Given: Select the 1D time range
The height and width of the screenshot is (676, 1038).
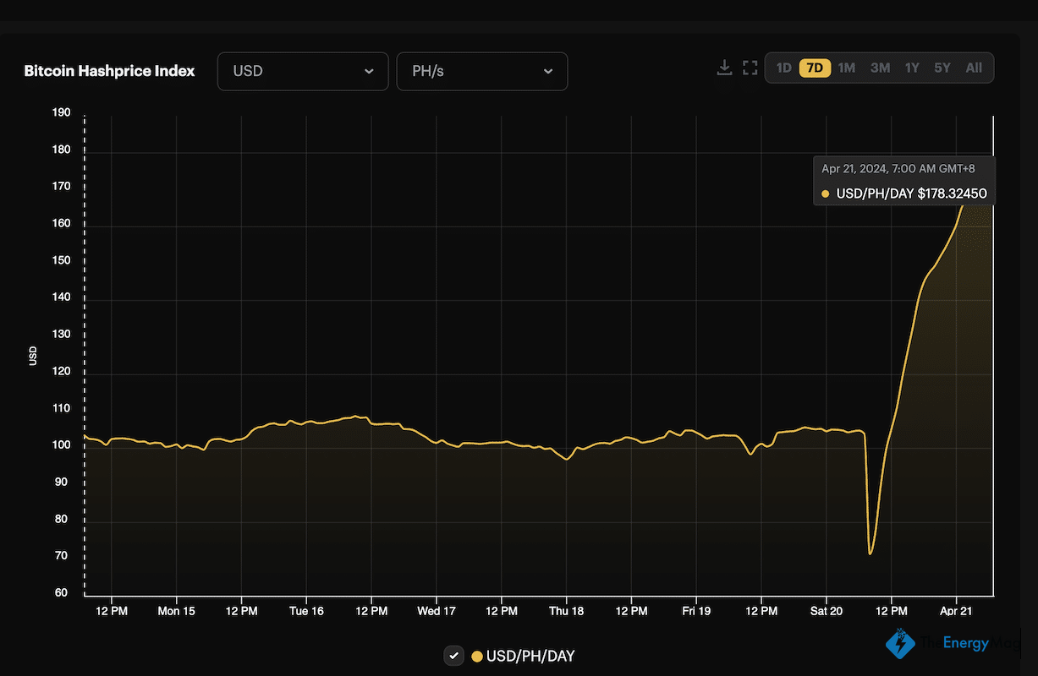Looking at the screenshot, I should pos(783,68).
